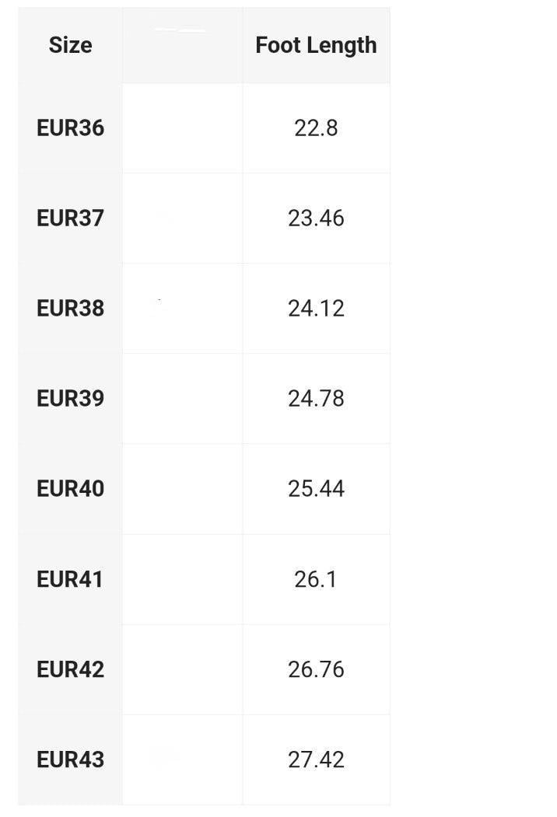
Task: Click the Size column header
Action: click(70, 45)
